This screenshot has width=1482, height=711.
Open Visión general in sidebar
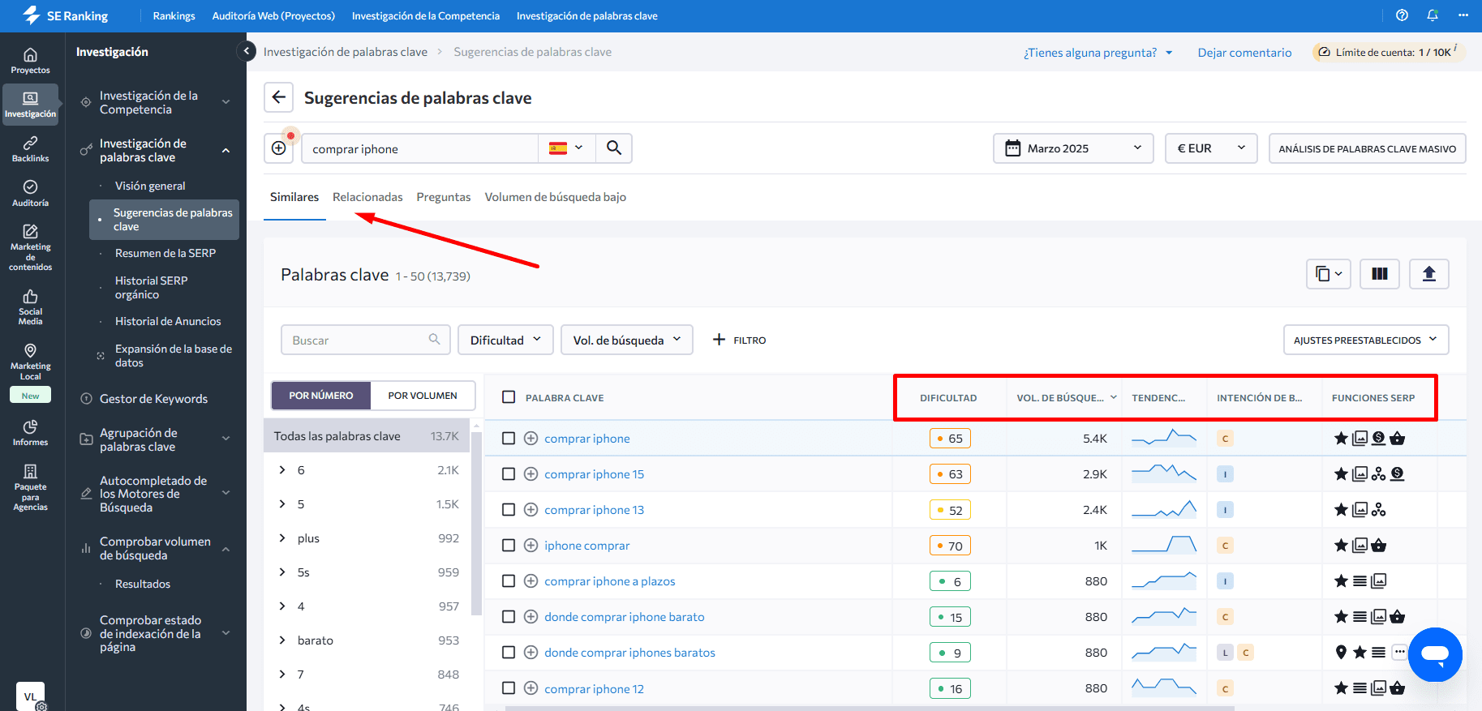(x=150, y=186)
